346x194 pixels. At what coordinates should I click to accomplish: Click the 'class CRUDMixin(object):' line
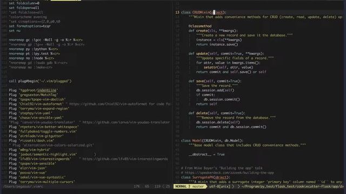pyautogui.click(x=204, y=12)
